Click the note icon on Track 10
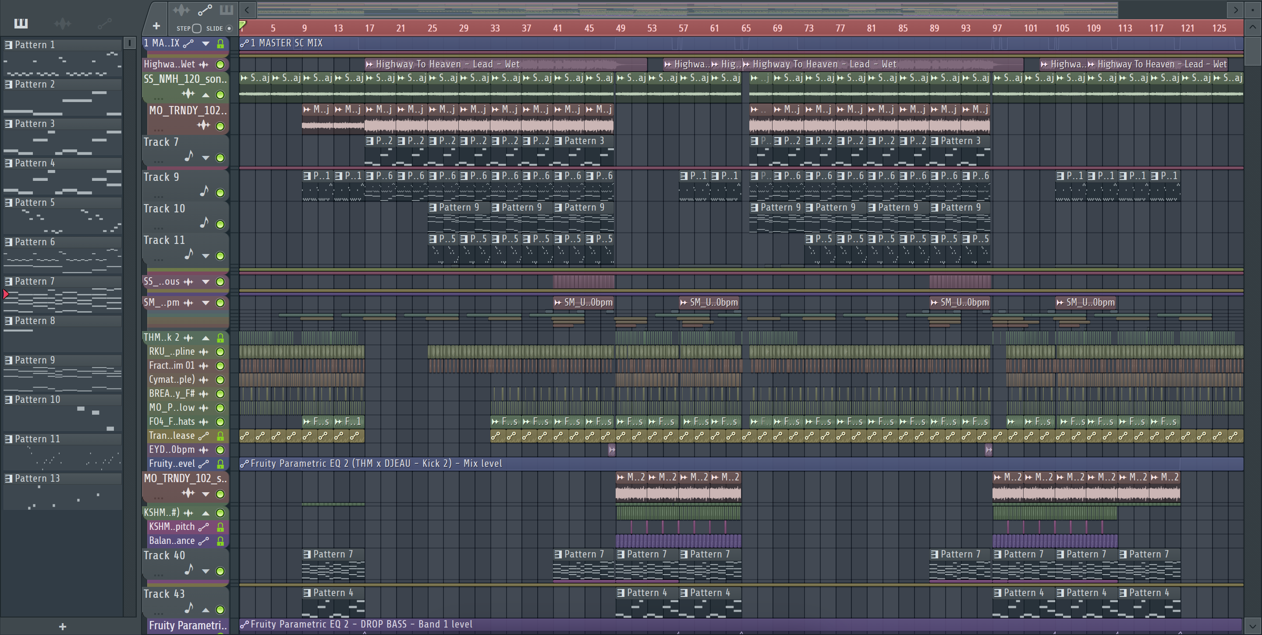 click(204, 223)
